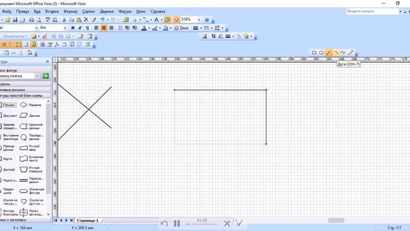Cut selection with scissors icon
The height and width of the screenshot is (231, 410).
[64, 20]
